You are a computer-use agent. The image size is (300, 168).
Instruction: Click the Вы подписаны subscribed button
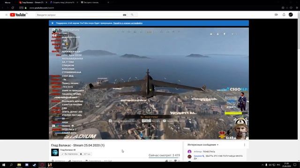coord(69,154)
